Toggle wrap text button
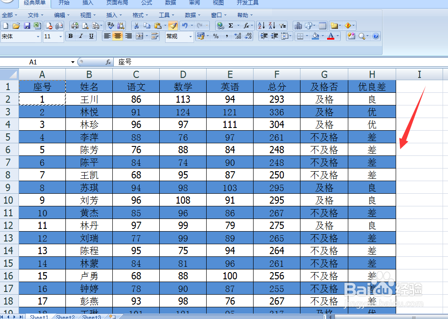The width and height of the screenshot is (448, 319). 155,36
